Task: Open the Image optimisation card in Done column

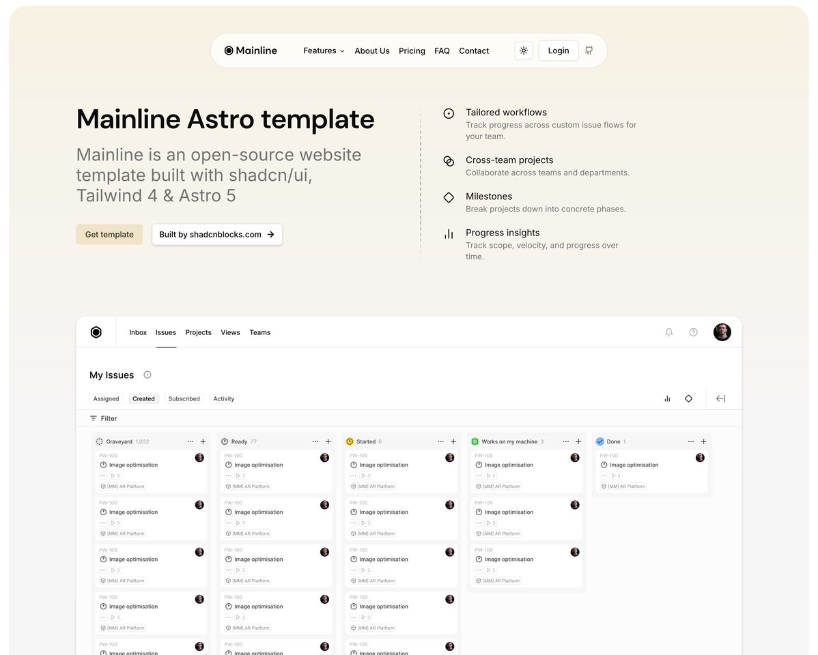Action: [651, 471]
